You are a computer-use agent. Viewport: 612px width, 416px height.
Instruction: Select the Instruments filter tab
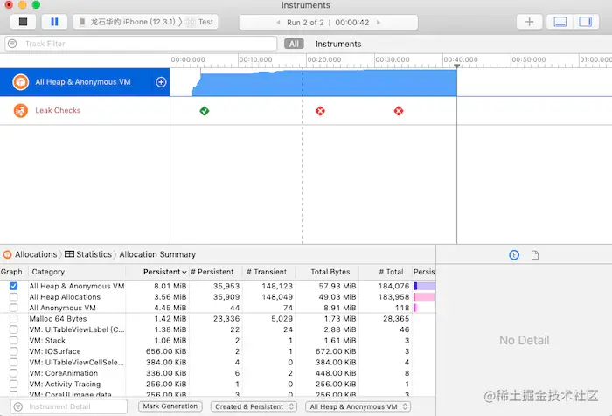(338, 44)
